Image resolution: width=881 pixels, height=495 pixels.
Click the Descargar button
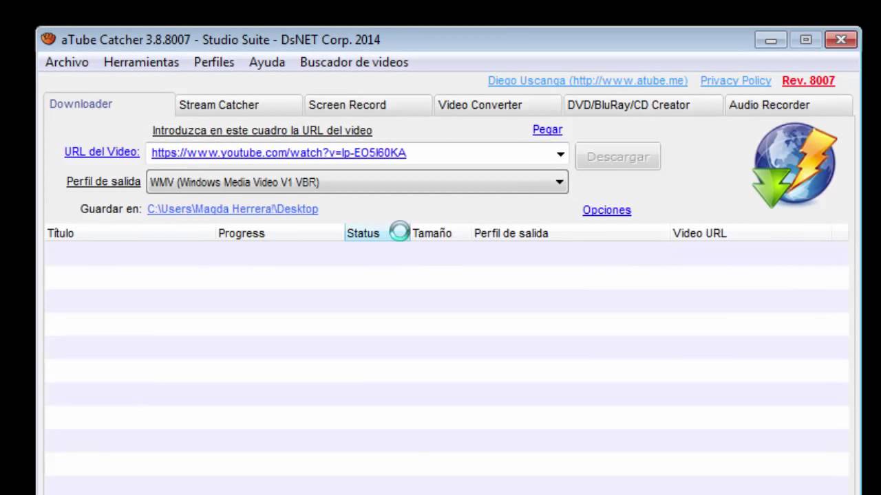click(x=618, y=157)
